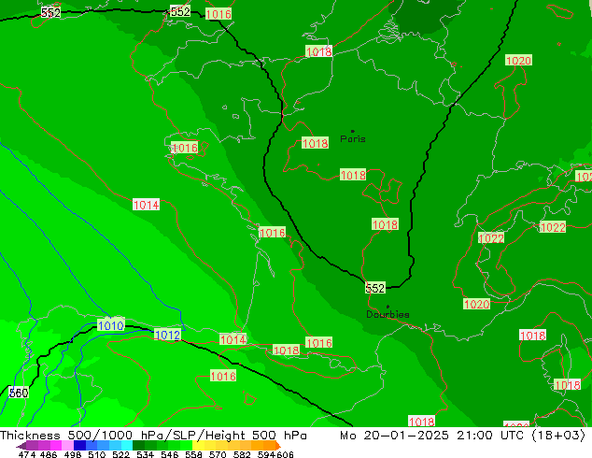Click the legend value 474

pyautogui.click(x=26, y=454)
